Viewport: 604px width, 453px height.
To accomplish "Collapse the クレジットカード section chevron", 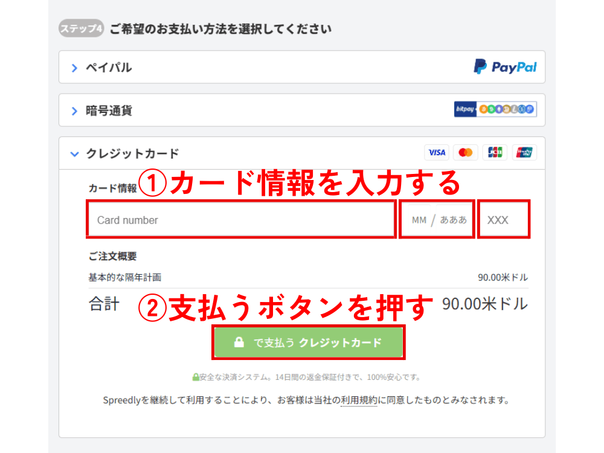I will coord(74,154).
